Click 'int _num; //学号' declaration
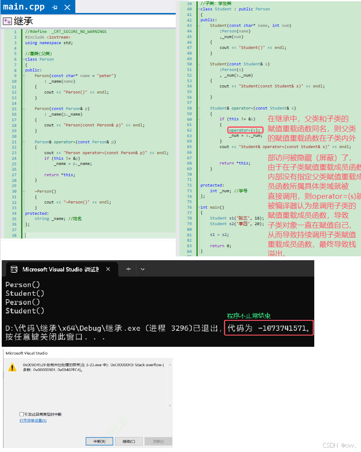The width and height of the screenshot is (361, 452). point(229,191)
